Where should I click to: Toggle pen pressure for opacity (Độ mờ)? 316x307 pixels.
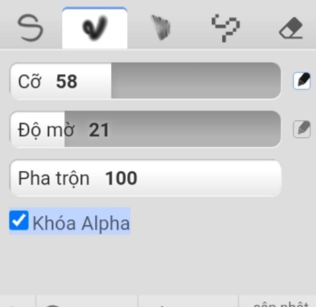(x=301, y=129)
